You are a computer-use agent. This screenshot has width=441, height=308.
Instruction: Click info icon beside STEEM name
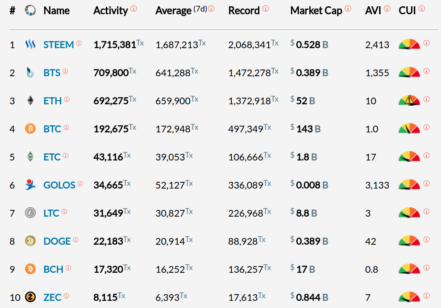tap(79, 43)
